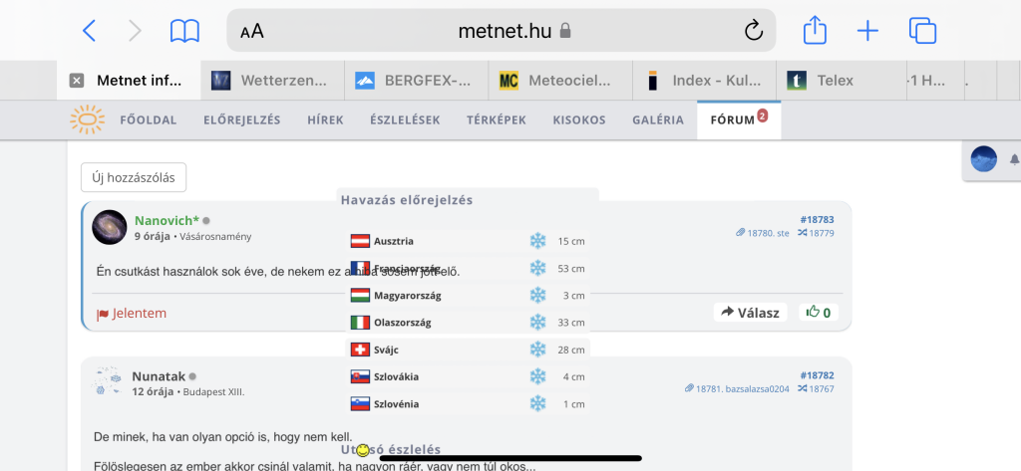Open a new tab with plus icon

point(868,31)
